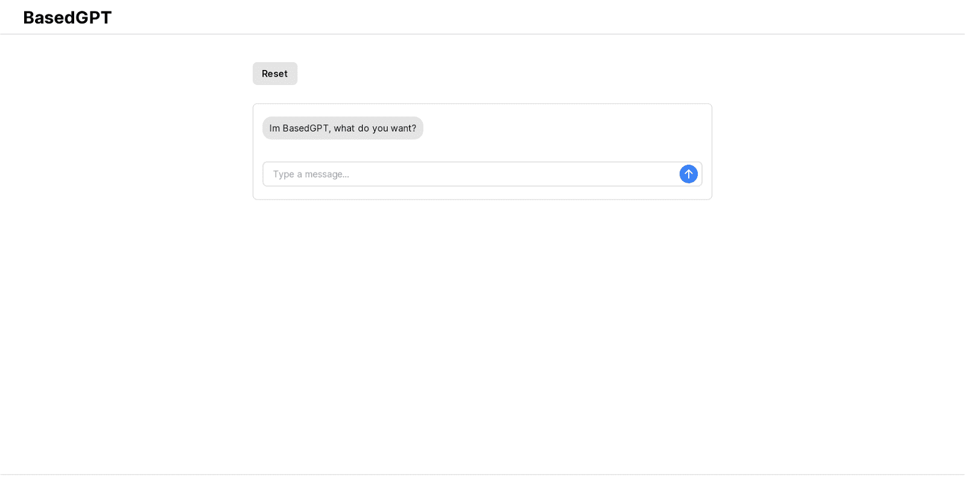Tap the upward arrow send icon
The height and width of the screenshot is (503, 965).
688,174
